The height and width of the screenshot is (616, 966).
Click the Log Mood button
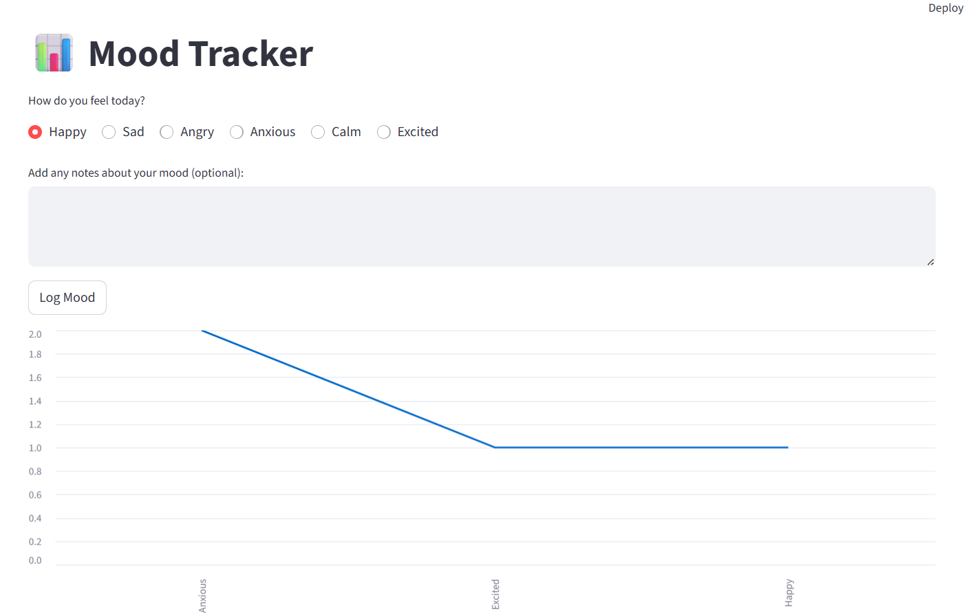coord(67,298)
